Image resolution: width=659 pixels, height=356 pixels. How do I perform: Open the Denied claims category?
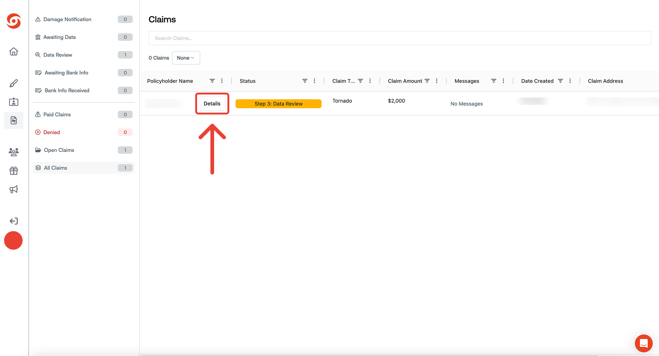[x=84, y=132]
